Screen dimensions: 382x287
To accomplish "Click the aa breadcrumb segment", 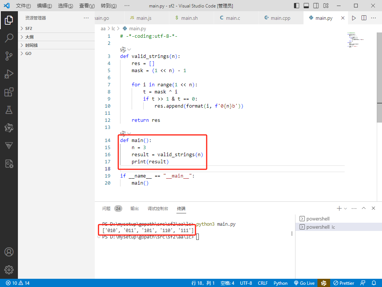I will [x=103, y=28].
